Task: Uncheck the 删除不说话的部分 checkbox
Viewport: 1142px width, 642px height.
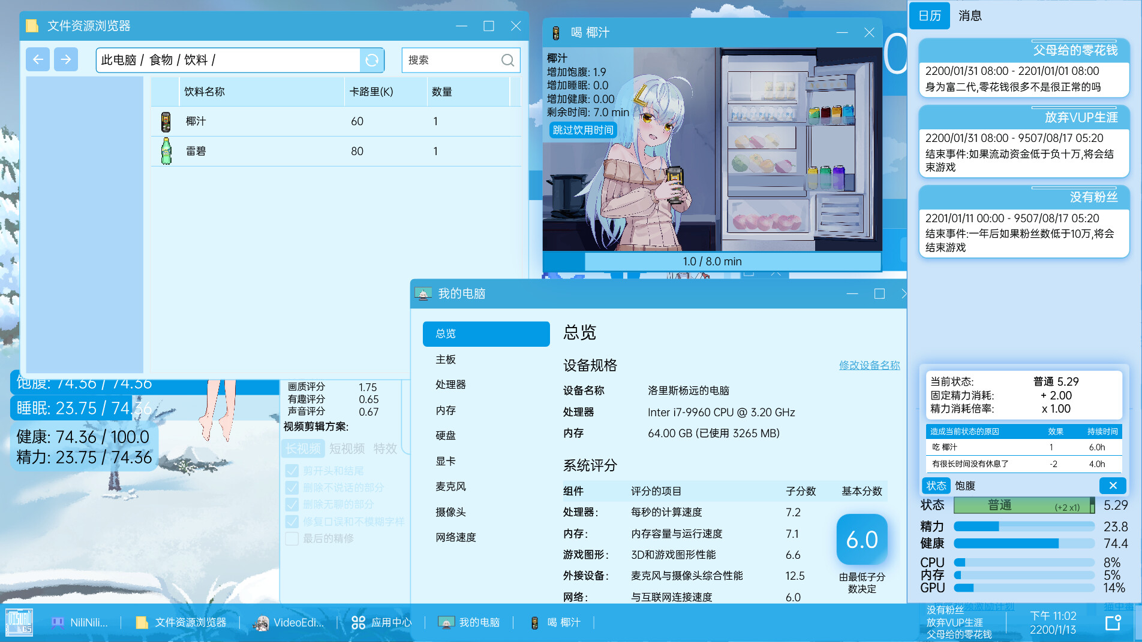Action: click(x=292, y=487)
